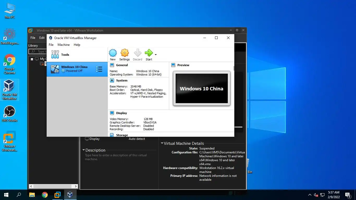Screen dimensions: 356x200
Task: Open File Explorer from taskbar
Action: 32,195
